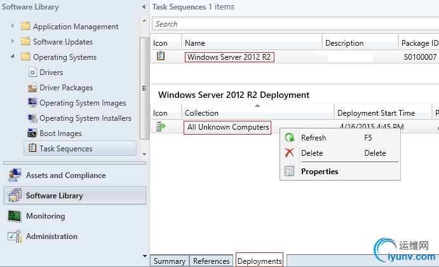Click the Boot Images icon
439x267 pixels.
tap(32, 133)
